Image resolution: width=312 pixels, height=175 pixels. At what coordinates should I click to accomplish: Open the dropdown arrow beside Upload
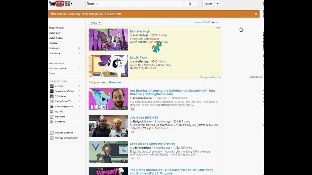[218, 4]
